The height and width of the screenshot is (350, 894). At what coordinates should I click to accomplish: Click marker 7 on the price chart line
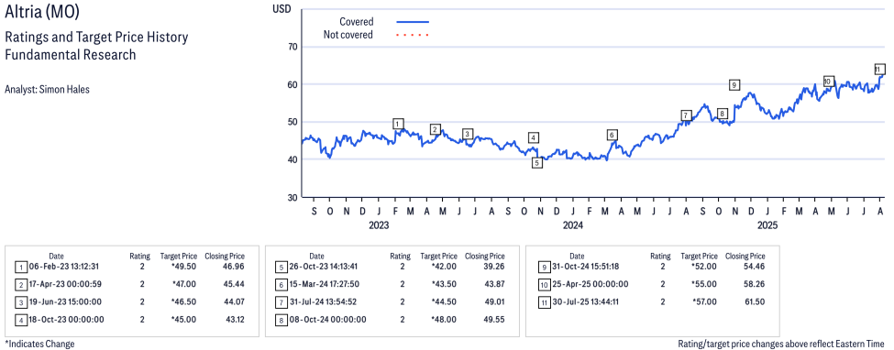[x=687, y=115]
